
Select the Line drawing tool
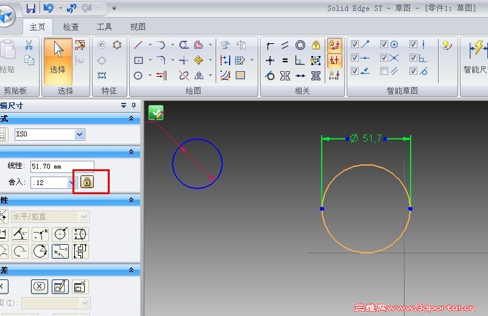138,45
